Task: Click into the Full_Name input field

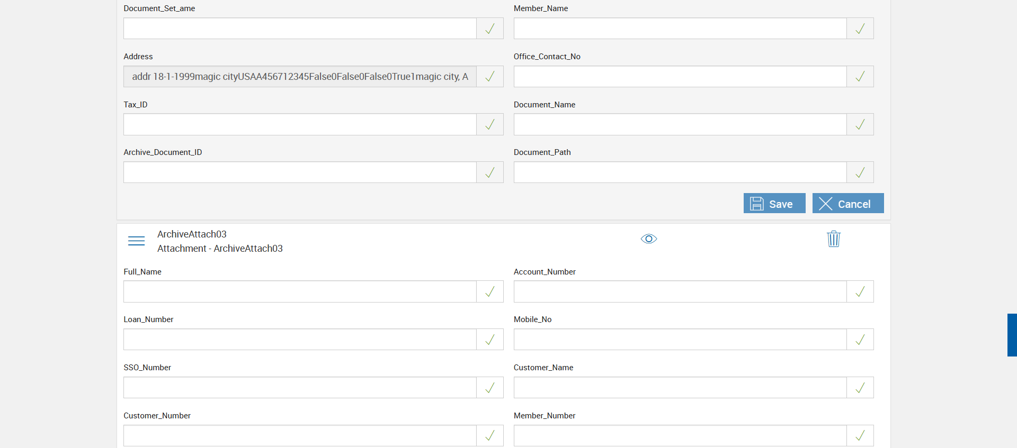Action: (300, 291)
